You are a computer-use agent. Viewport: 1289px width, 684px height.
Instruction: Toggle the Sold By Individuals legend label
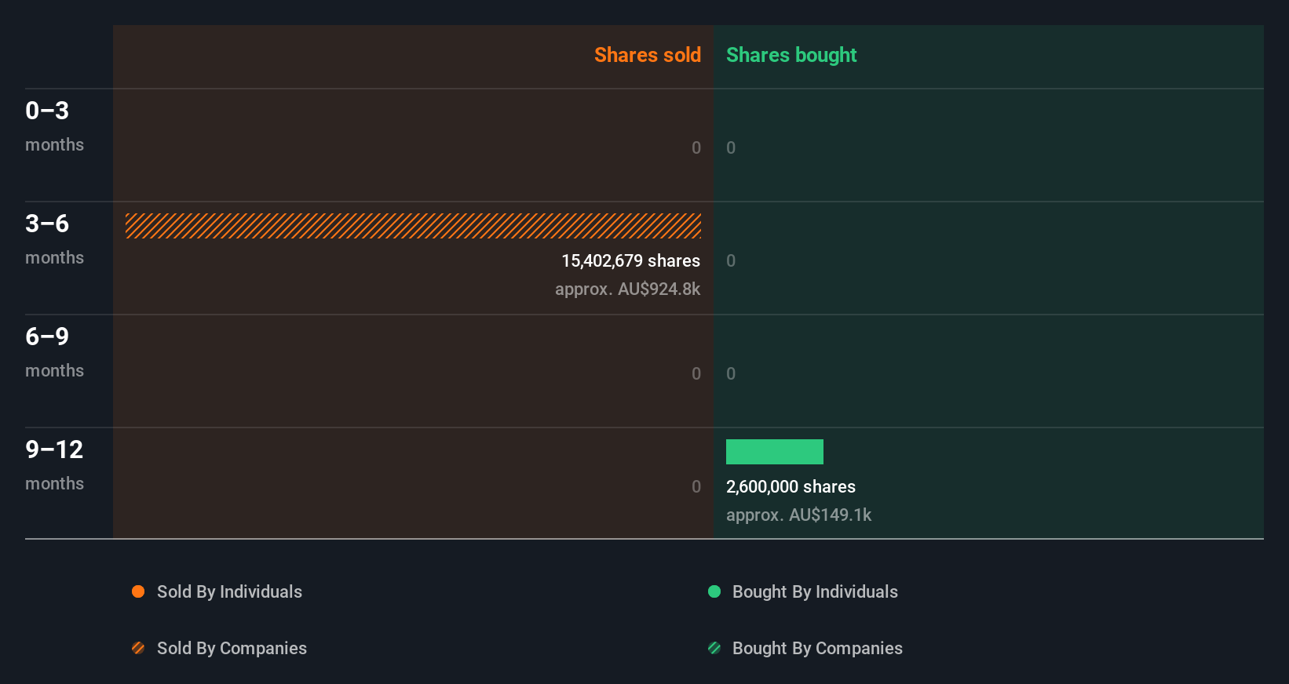click(x=229, y=591)
